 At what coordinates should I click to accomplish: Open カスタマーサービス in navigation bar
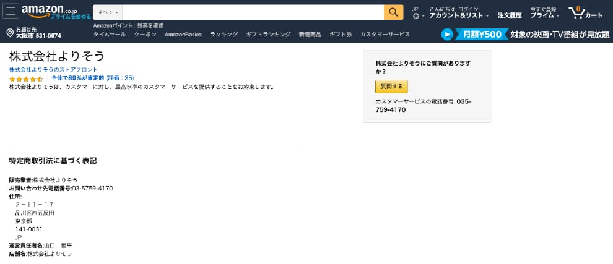pos(385,35)
